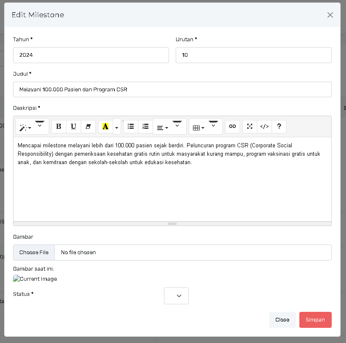Toggle underline formatting

click(74, 127)
